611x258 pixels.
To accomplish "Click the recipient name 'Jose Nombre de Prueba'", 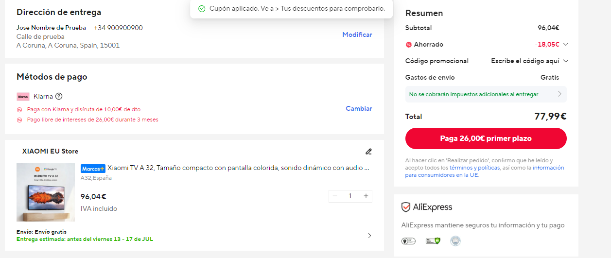I will click(51, 28).
